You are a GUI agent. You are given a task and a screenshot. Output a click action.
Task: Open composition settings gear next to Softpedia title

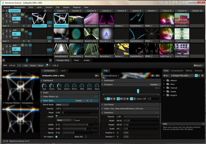pyautogui.click(x=97, y=76)
